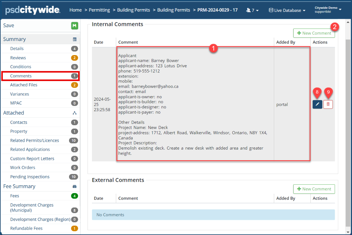
Task: Click the Attached section header text
Action: pyautogui.click(x=13, y=113)
